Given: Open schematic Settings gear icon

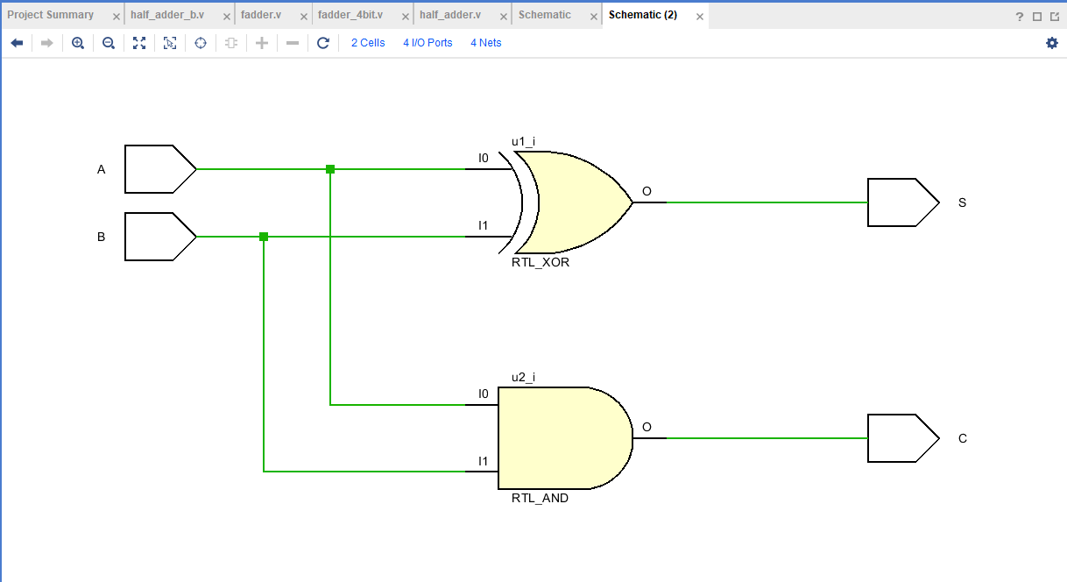Looking at the screenshot, I should pyautogui.click(x=1052, y=43).
